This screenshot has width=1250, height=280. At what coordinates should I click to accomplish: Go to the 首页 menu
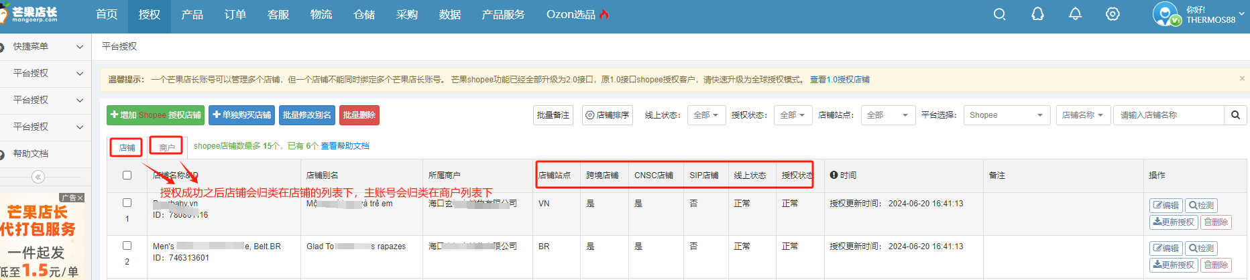(107, 14)
